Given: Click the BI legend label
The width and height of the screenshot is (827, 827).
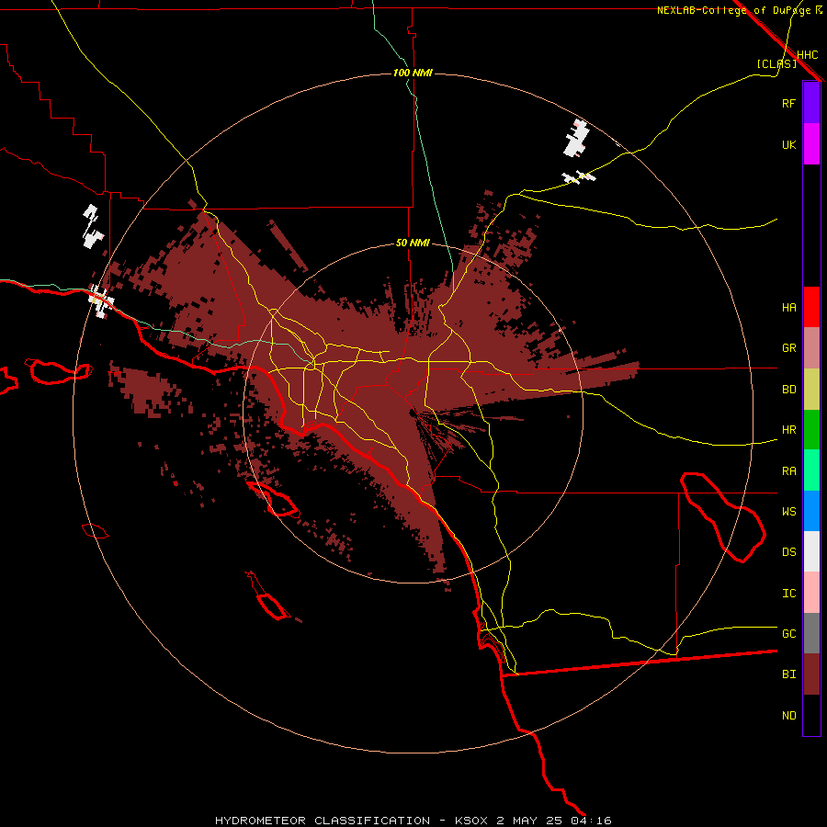Looking at the screenshot, I should 788,674.
